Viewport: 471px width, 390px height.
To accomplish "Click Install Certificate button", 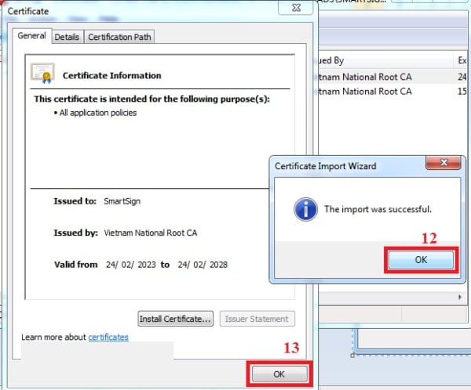I will [x=175, y=319].
